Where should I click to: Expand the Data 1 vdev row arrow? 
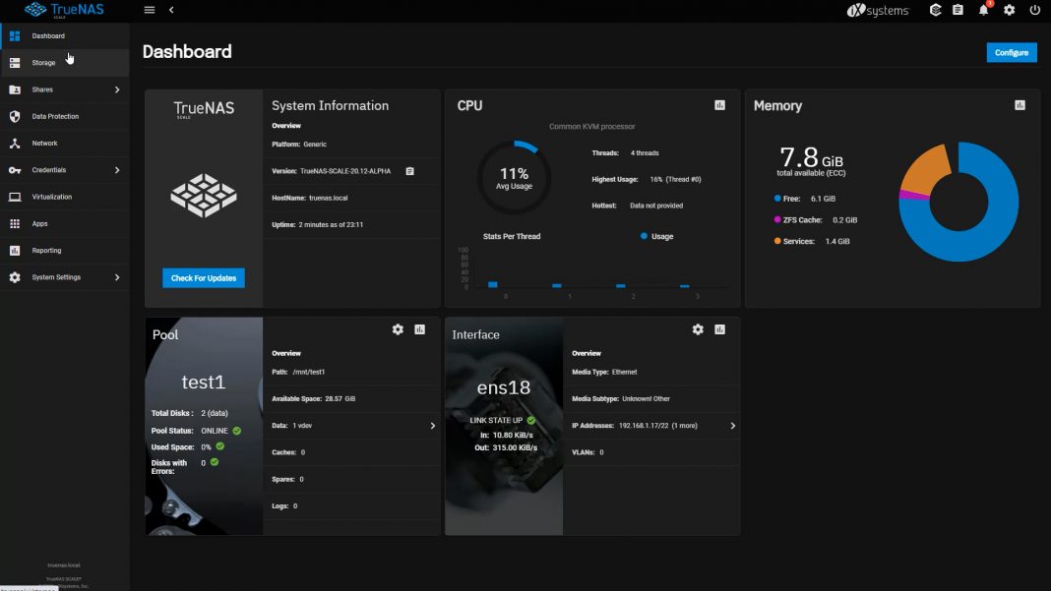pyautogui.click(x=432, y=426)
